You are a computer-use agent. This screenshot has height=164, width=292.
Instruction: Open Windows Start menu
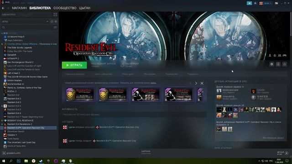click(4, 161)
